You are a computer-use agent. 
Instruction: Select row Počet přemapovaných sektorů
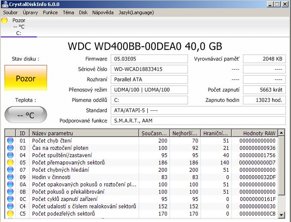point(142,162)
